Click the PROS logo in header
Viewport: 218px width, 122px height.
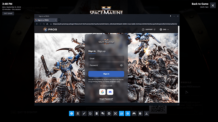pyautogui.click(x=50, y=29)
